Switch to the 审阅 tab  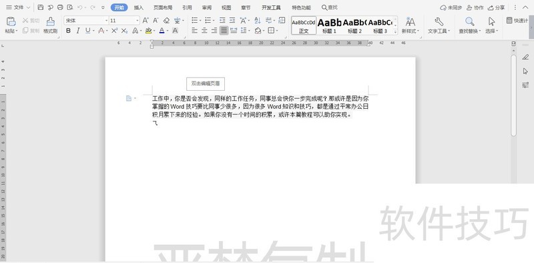coord(206,7)
